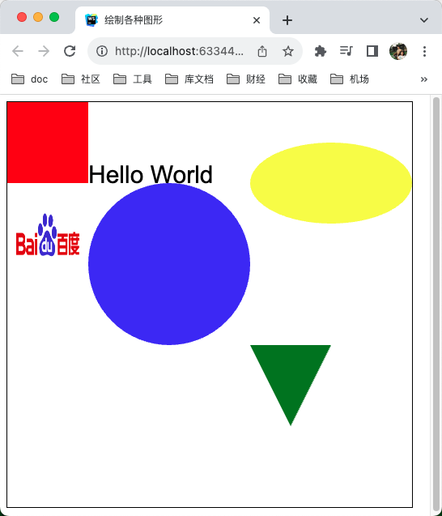Open the doc bookmarks folder

30,79
